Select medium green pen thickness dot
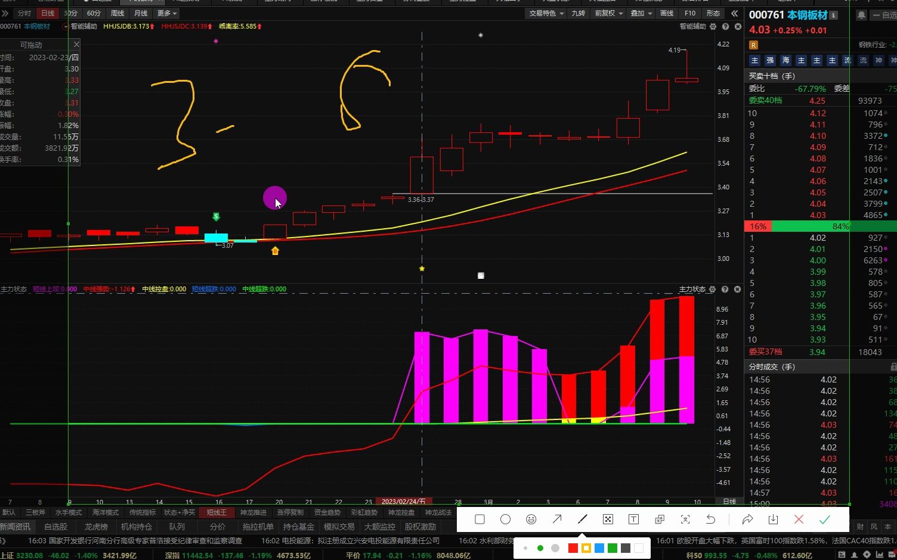Viewport: 897px width, 560px height. click(x=540, y=548)
